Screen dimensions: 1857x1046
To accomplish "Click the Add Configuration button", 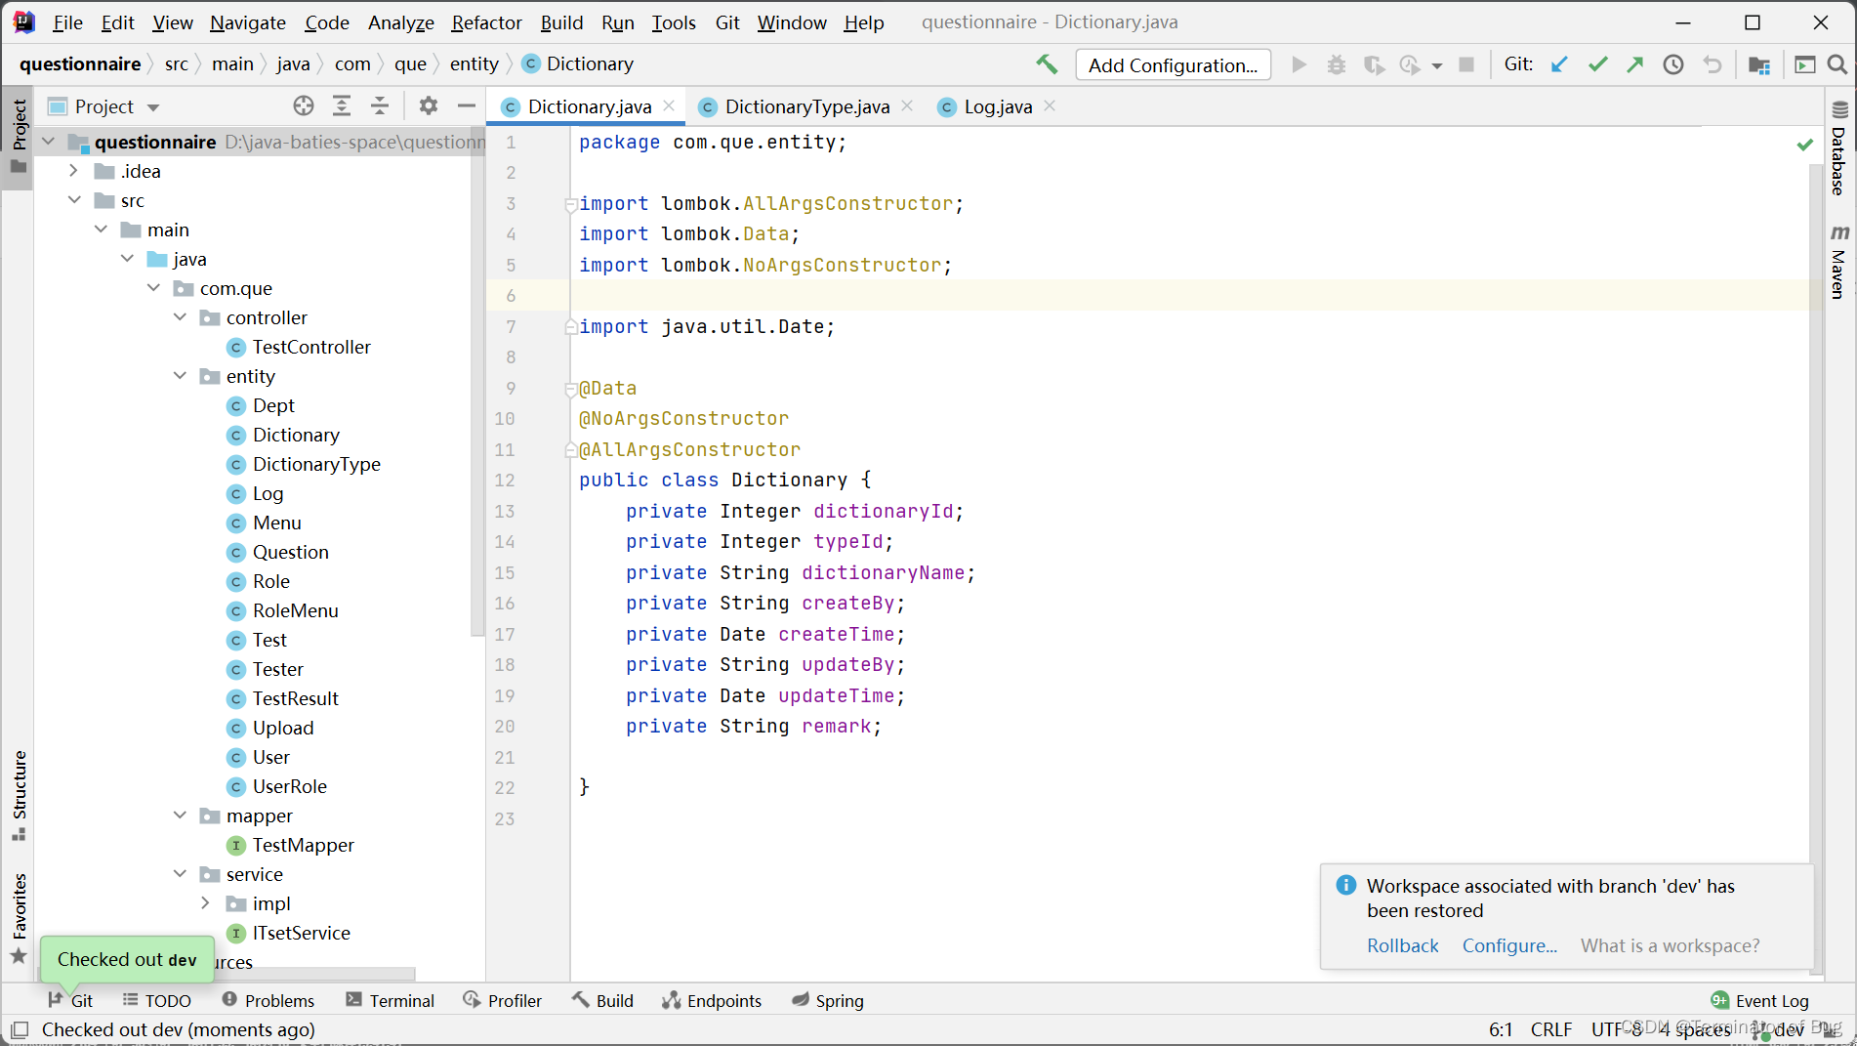I will (x=1173, y=64).
